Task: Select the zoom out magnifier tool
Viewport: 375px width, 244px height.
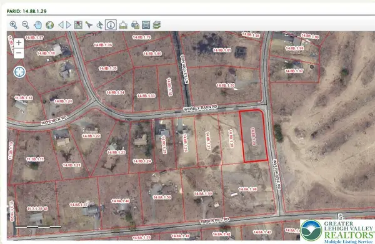Action: 26,25
